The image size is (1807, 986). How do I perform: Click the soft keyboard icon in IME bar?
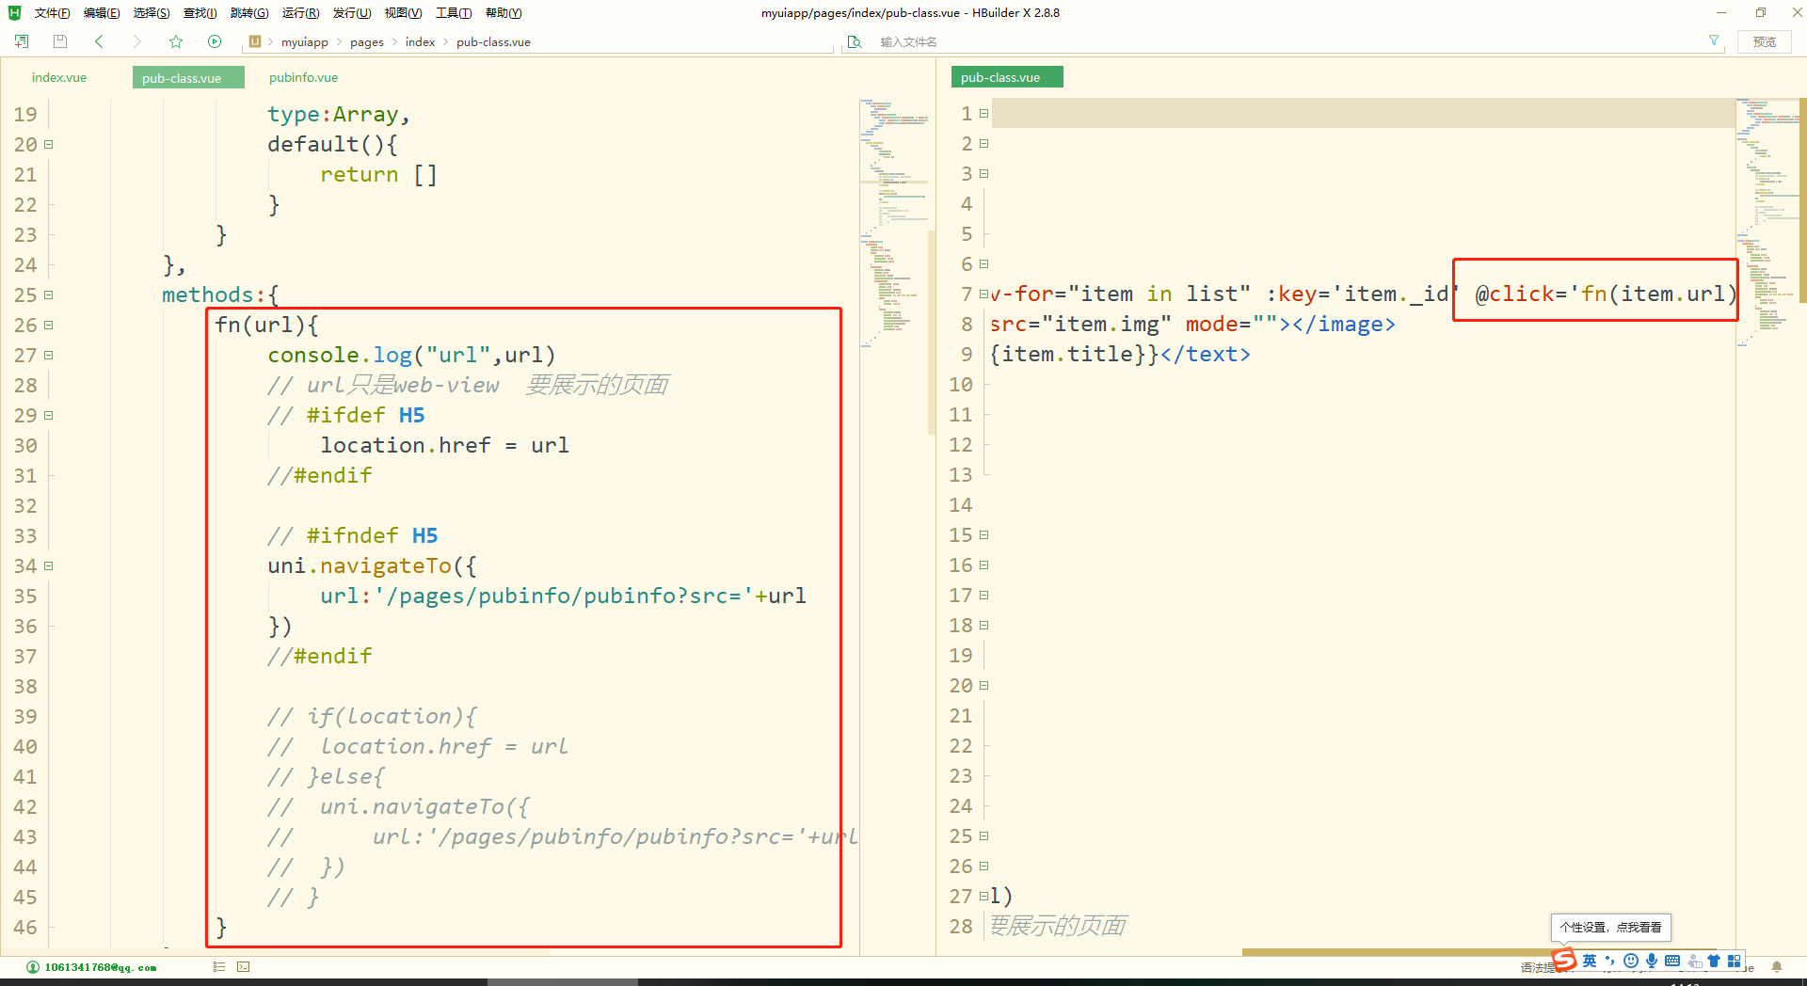(x=1672, y=961)
